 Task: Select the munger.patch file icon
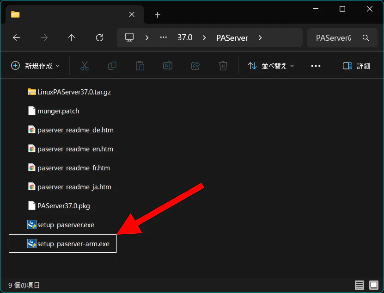click(x=31, y=111)
